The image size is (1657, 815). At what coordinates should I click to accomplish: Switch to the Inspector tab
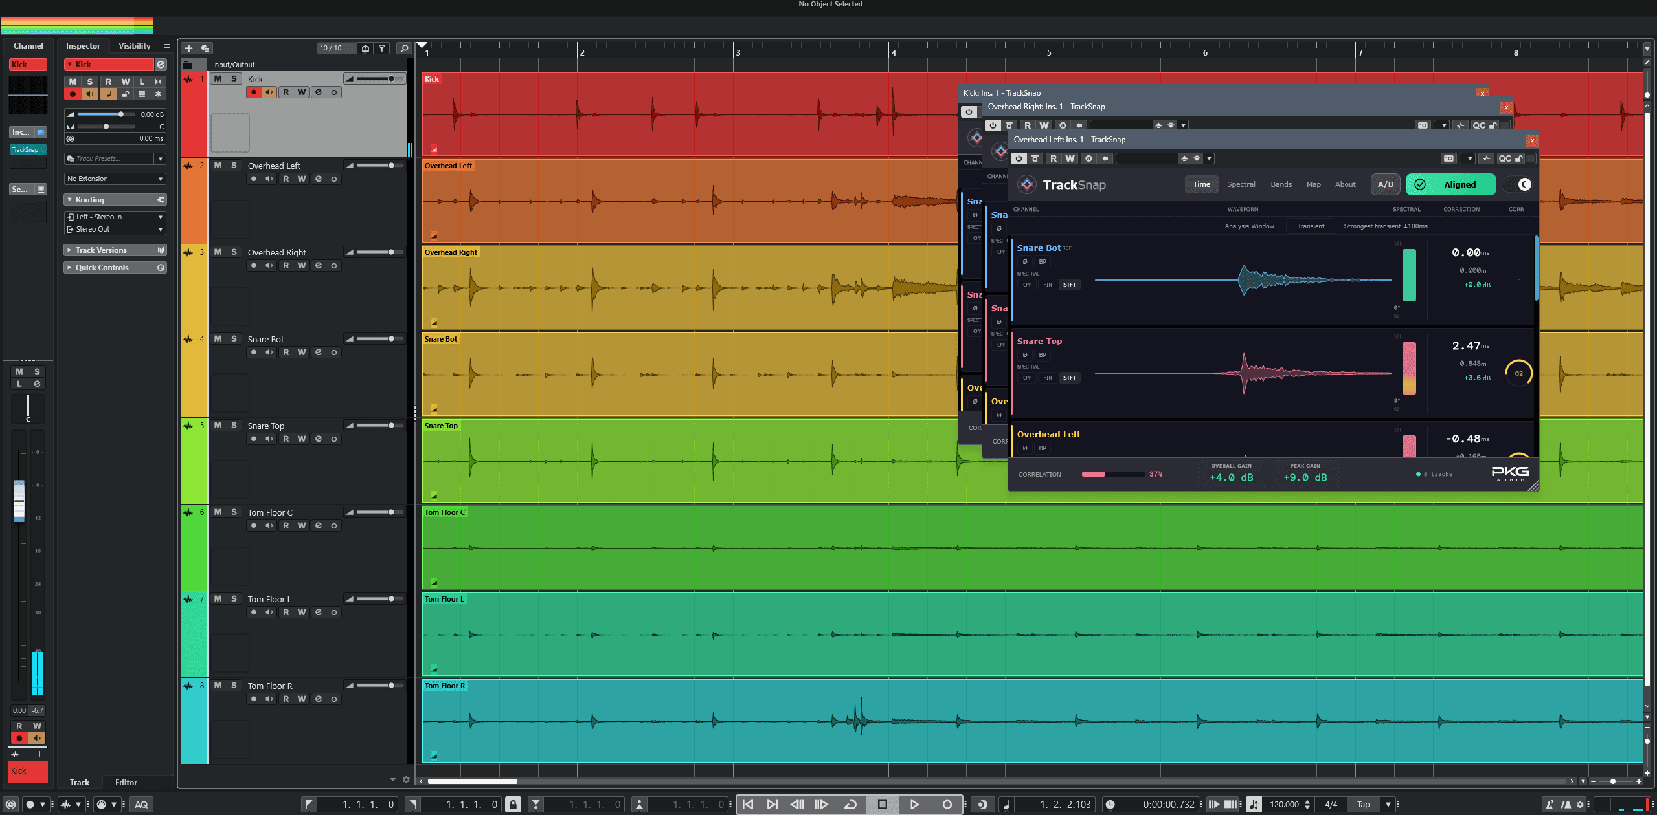[x=83, y=46]
